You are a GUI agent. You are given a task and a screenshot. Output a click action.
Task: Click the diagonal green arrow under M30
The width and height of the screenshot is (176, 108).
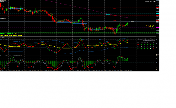pos(144,44)
